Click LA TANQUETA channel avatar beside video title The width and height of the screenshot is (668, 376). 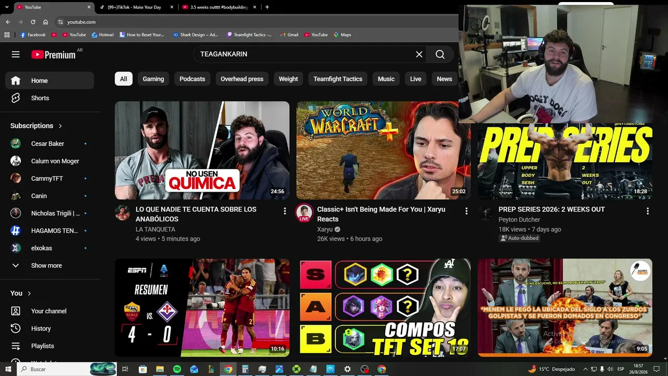[x=123, y=213]
